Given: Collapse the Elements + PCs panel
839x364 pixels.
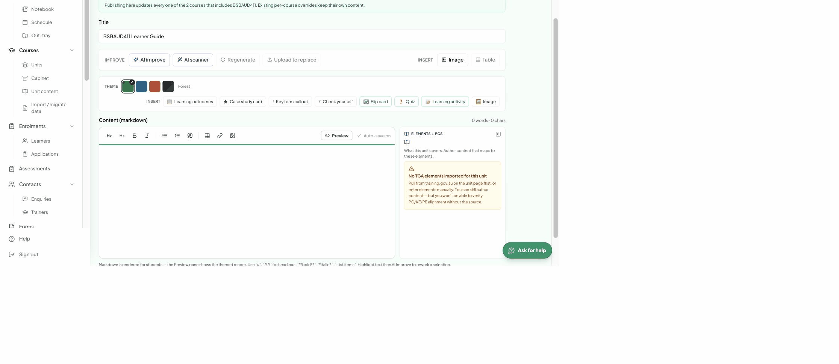Looking at the screenshot, I should (498, 134).
